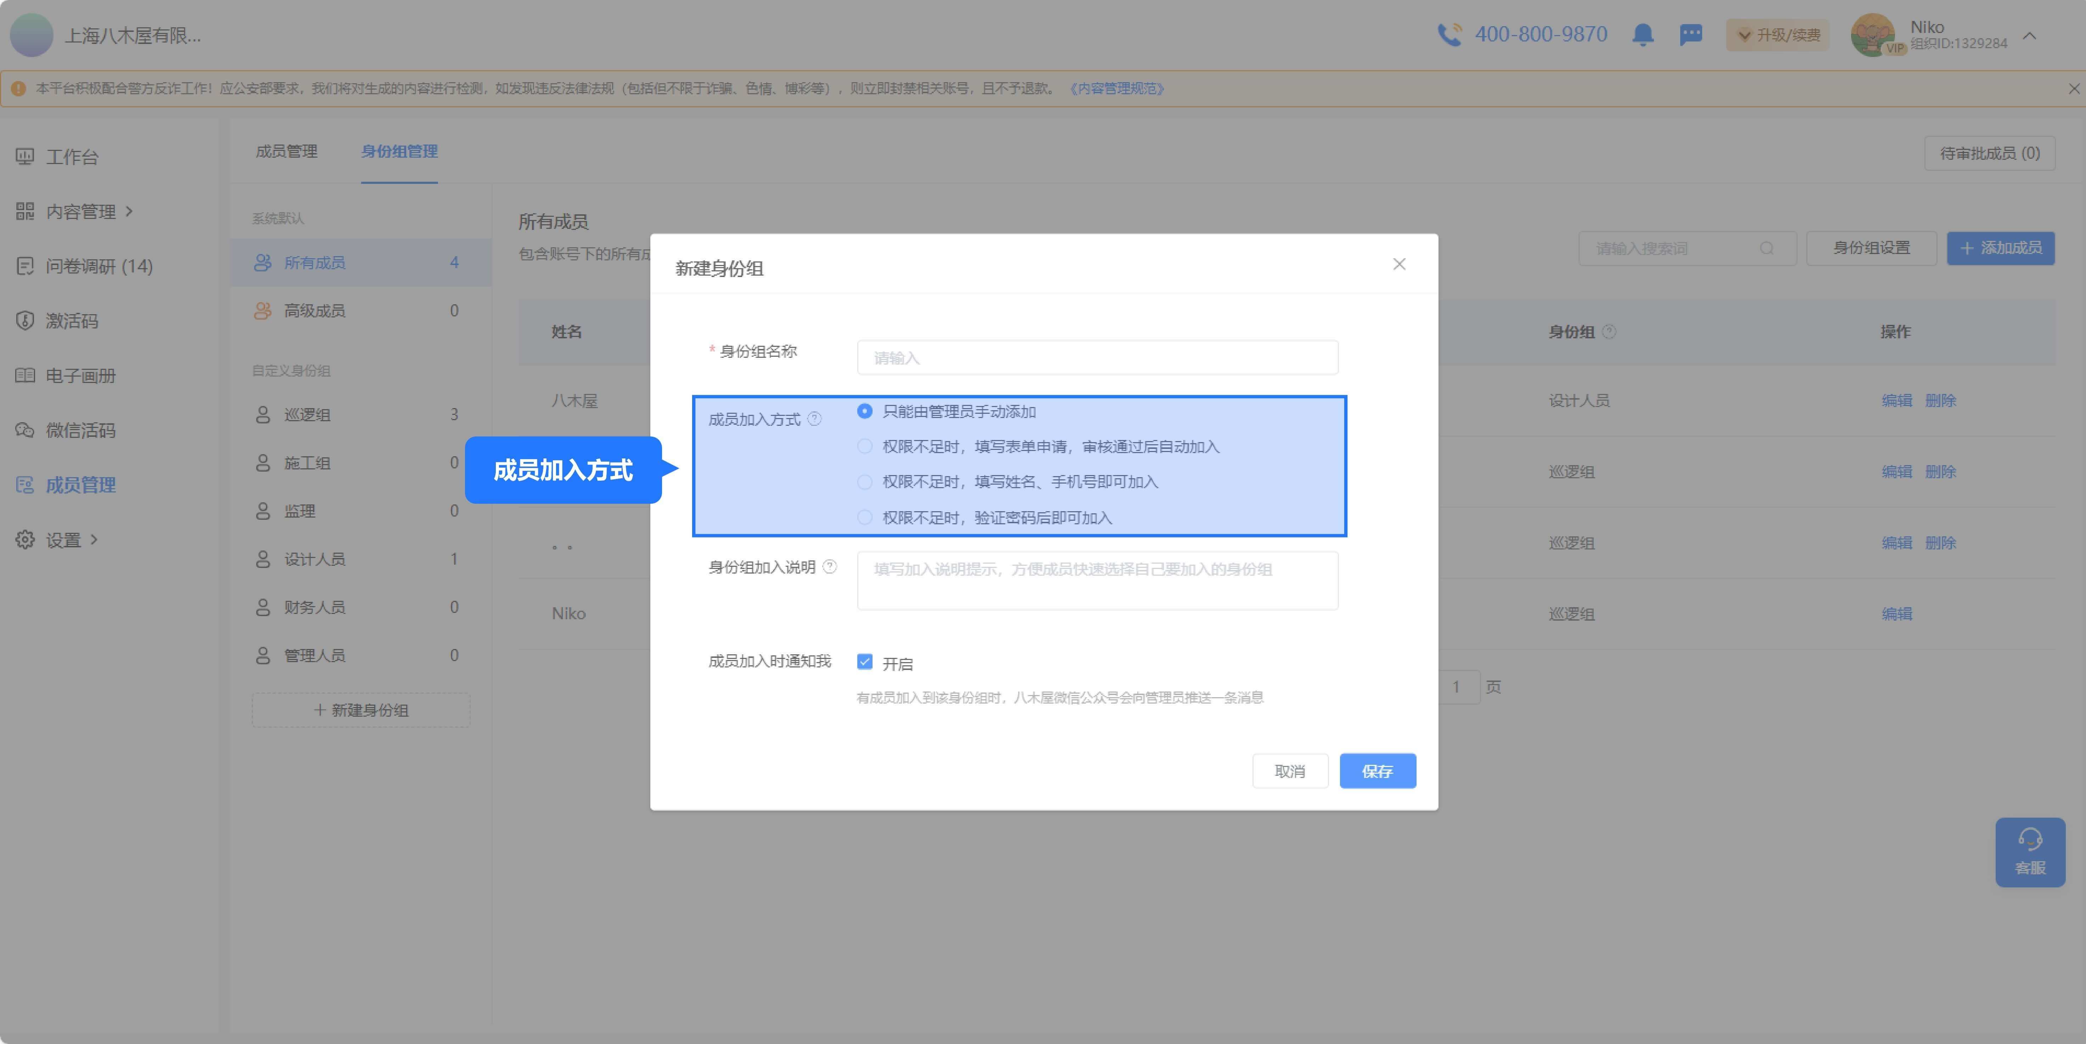
Task: Expand the 内容管理 sidebar menu
Action: pos(81,211)
